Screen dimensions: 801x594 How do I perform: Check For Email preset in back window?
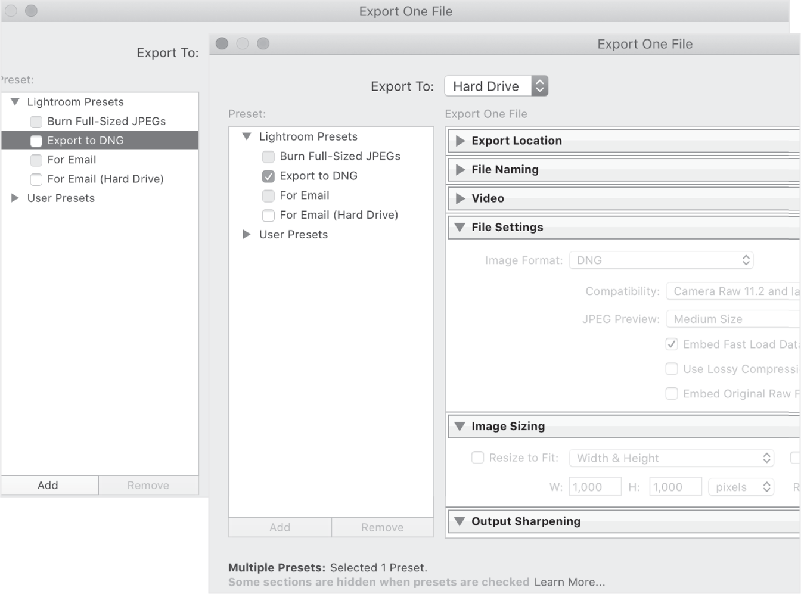coord(36,160)
